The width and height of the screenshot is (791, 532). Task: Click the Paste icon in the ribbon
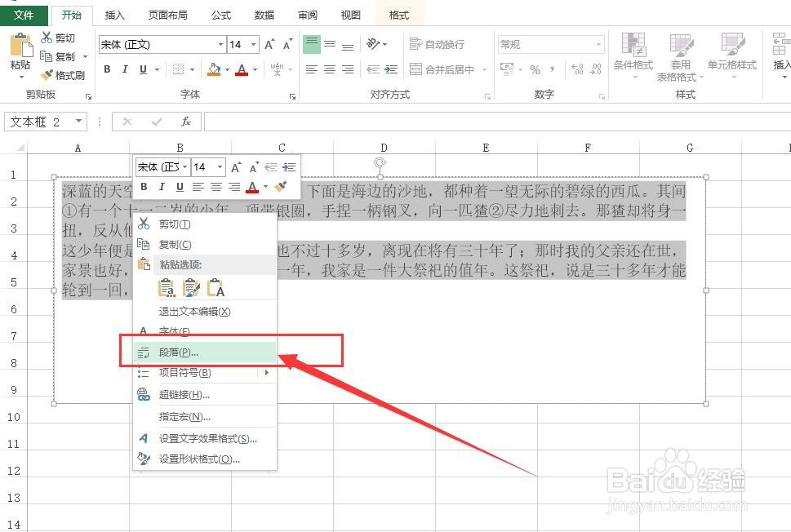coord(20,47)
